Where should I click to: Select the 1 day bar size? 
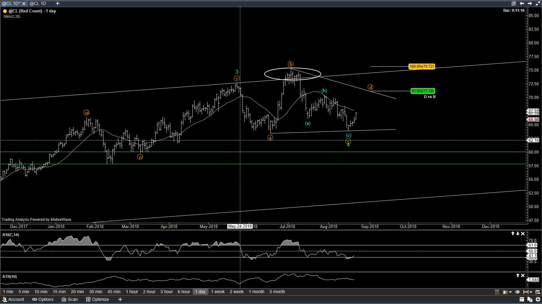point(200,292)
